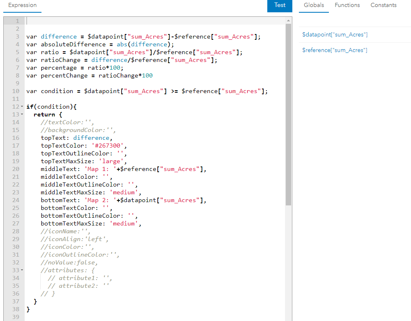
Task: Click the // attribute1 comment line
Action: [80, 278]
